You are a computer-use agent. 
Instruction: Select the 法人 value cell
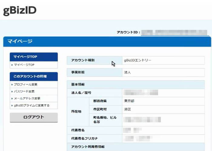(163, 72)
